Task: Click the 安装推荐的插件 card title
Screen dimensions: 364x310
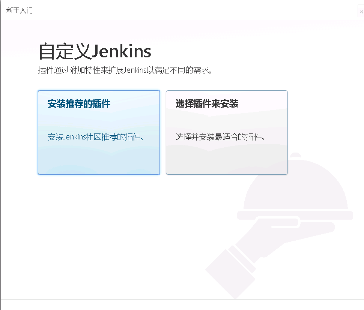Action: click(x=79, y=103)
